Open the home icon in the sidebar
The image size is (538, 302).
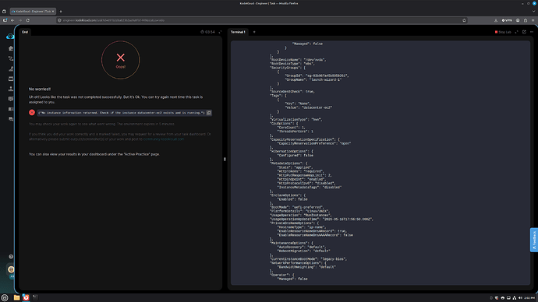(x=11, y=48)
